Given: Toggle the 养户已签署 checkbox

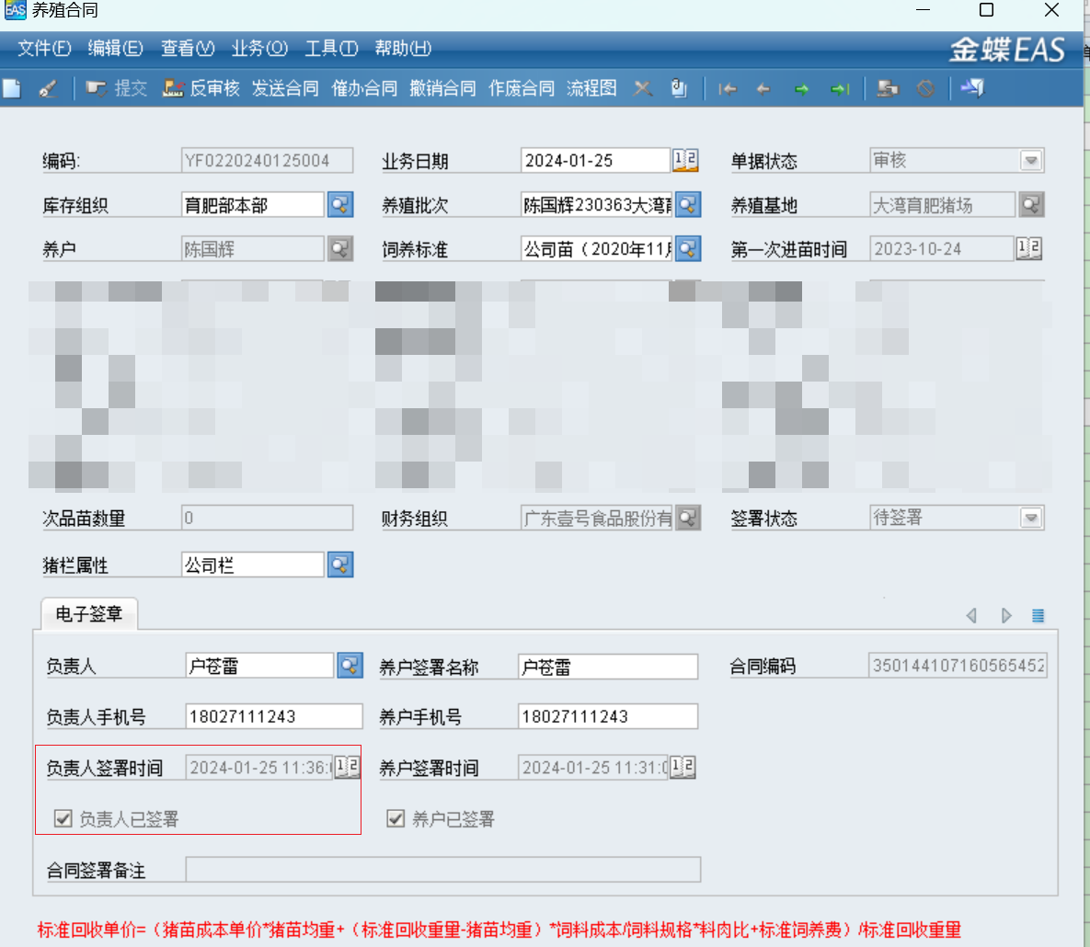Looking at the screenshot, I should (396, 818).
